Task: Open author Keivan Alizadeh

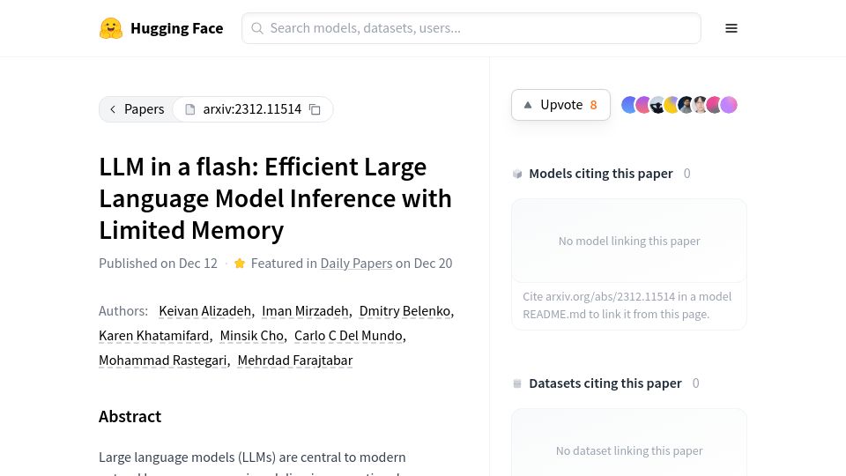Action: tap(205, 311)
